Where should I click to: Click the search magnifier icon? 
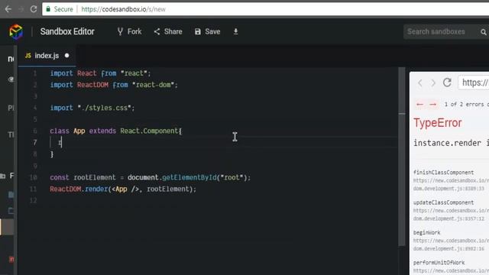pyautogui.click(x=484, y=32)
